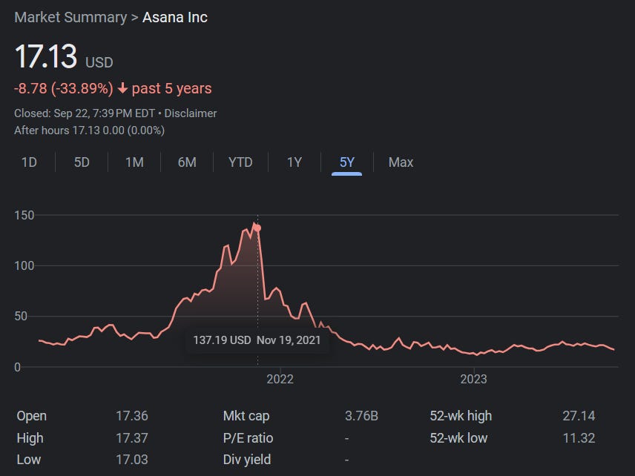The height and width of the screenshot is (476, 635).
Task: Open the Disclaimer link
Action: [191, 113]
